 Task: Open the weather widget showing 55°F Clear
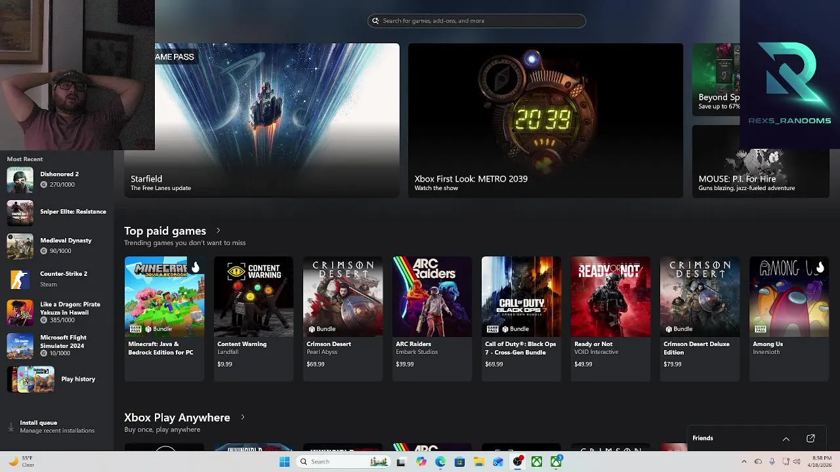pos(23,462)
